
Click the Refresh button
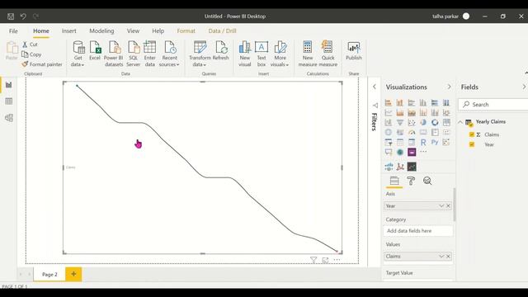pyautogui.click(x=221, y=51)
